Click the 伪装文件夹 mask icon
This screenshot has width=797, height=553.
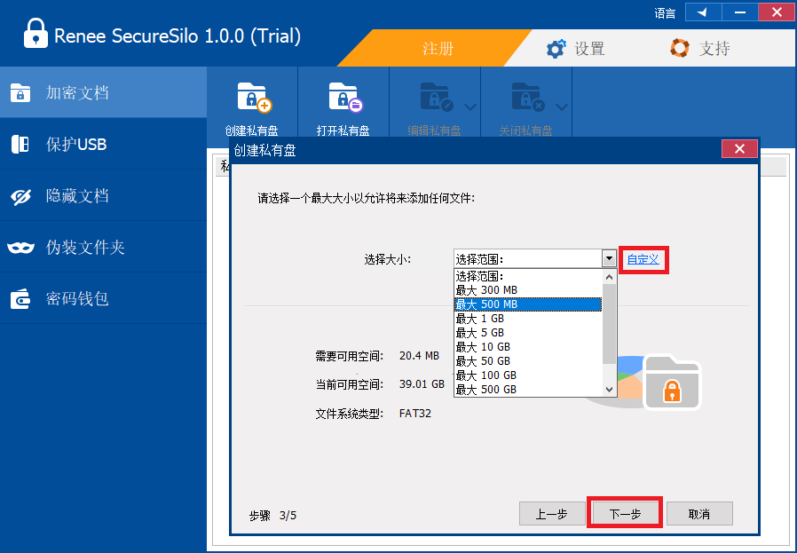click(x=20, y=248)
